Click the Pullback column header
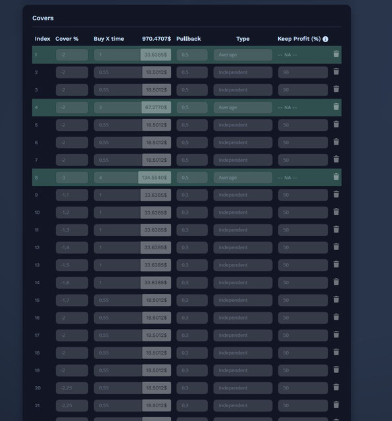The width and height of the screenshot is (392, 421). click(x=189, y=39)
